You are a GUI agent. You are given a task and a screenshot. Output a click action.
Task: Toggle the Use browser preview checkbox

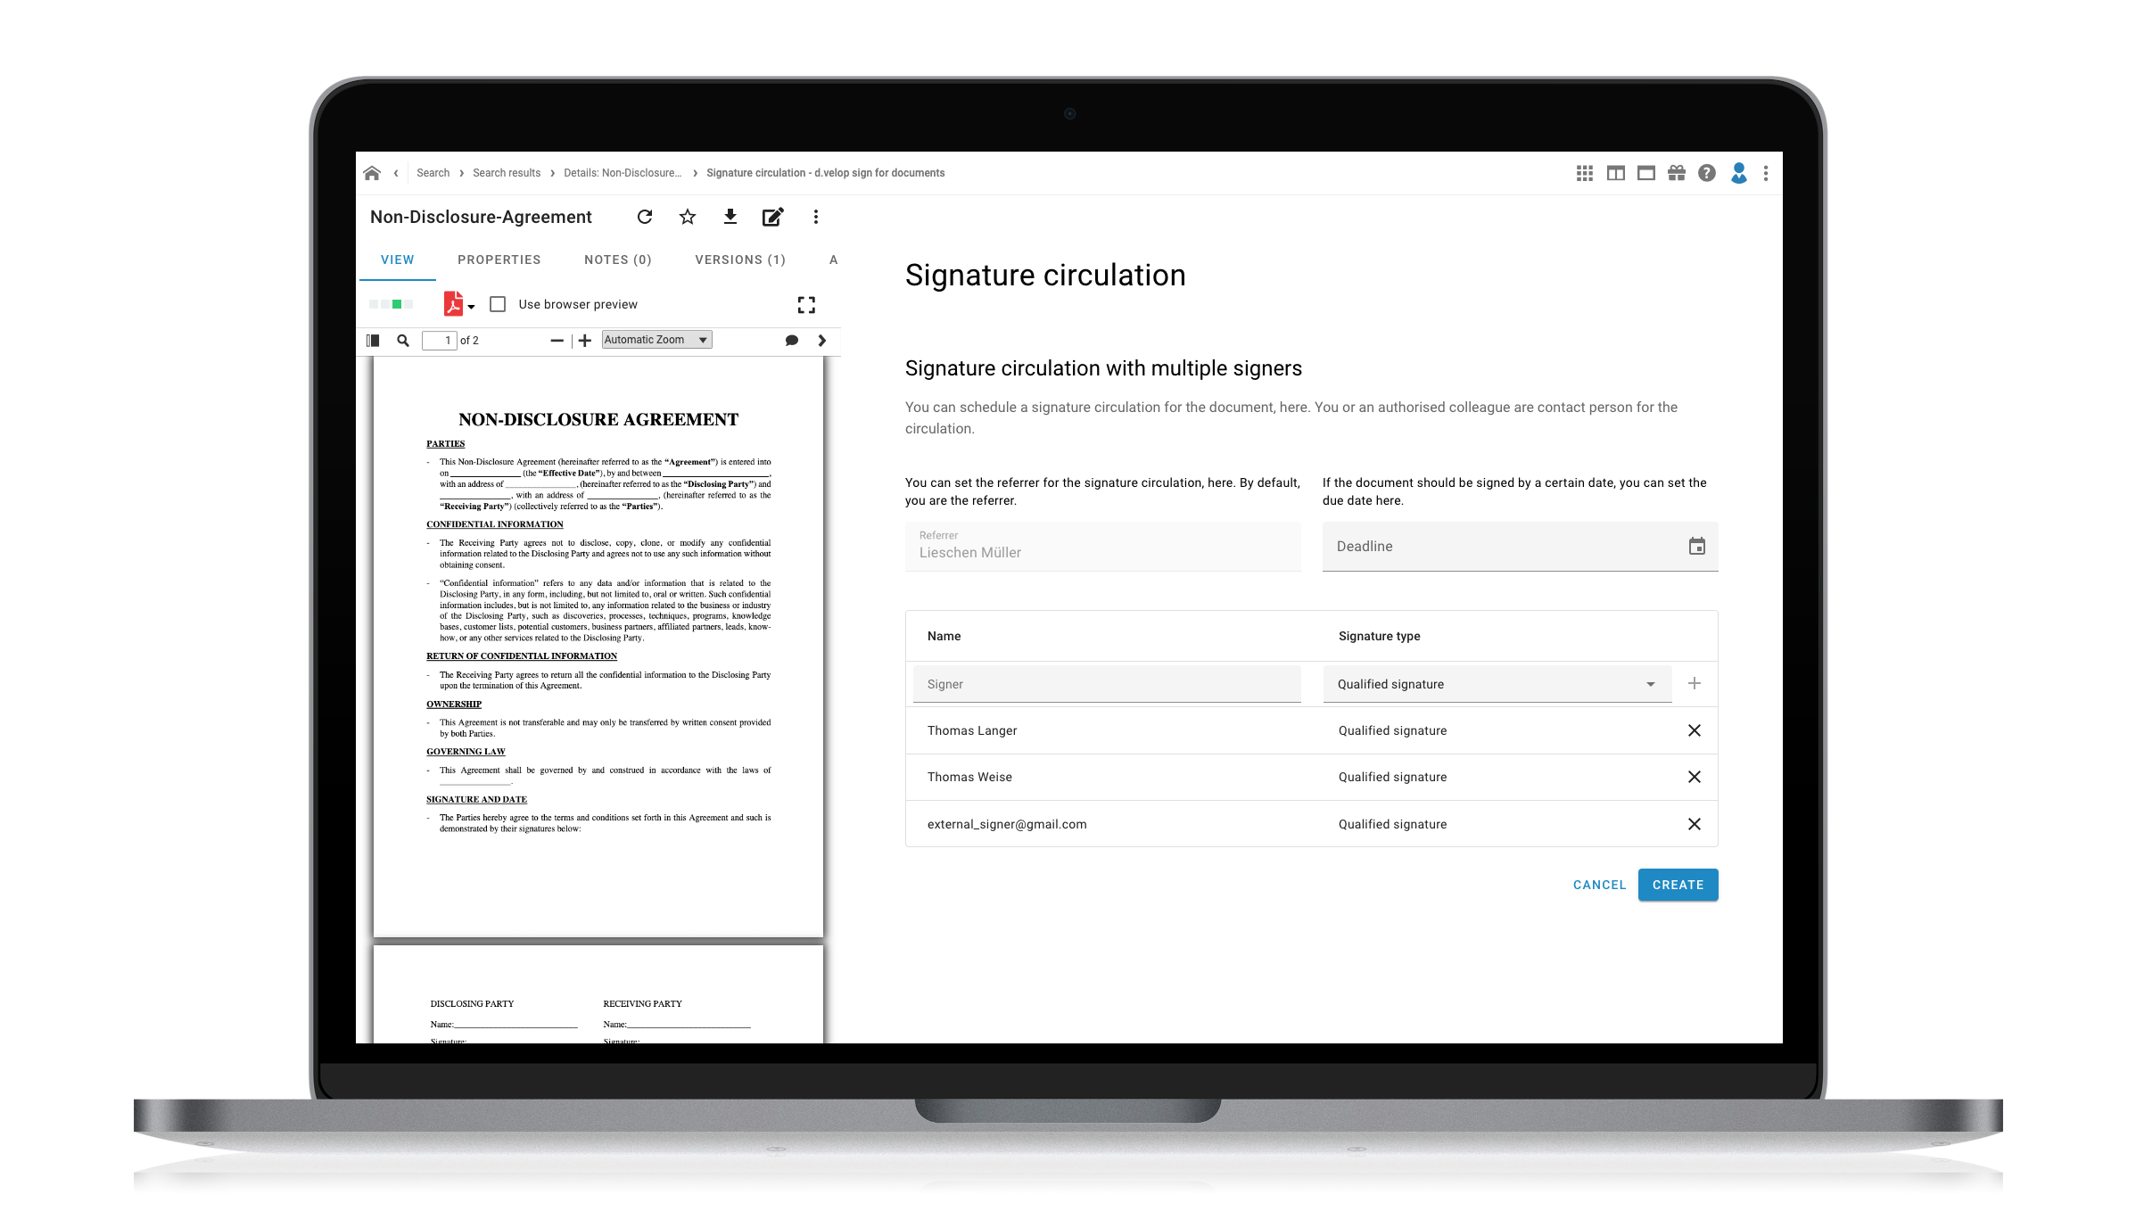click(x=498, y=304)
